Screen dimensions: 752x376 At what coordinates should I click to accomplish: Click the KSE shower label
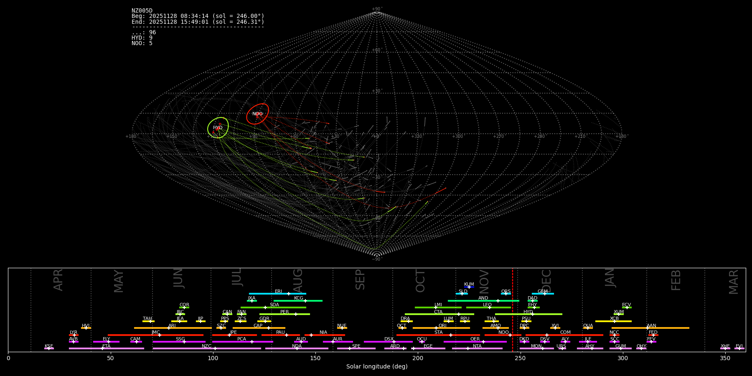pyautogui.click(x=49, y=346)
